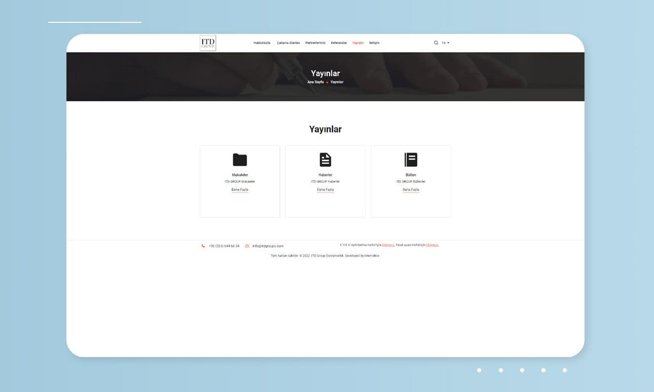Click the 'ITD GROUP Bültenler' description text
This screenshot has height=392, width=654.
pyautogui.click(x=411, y=181)
